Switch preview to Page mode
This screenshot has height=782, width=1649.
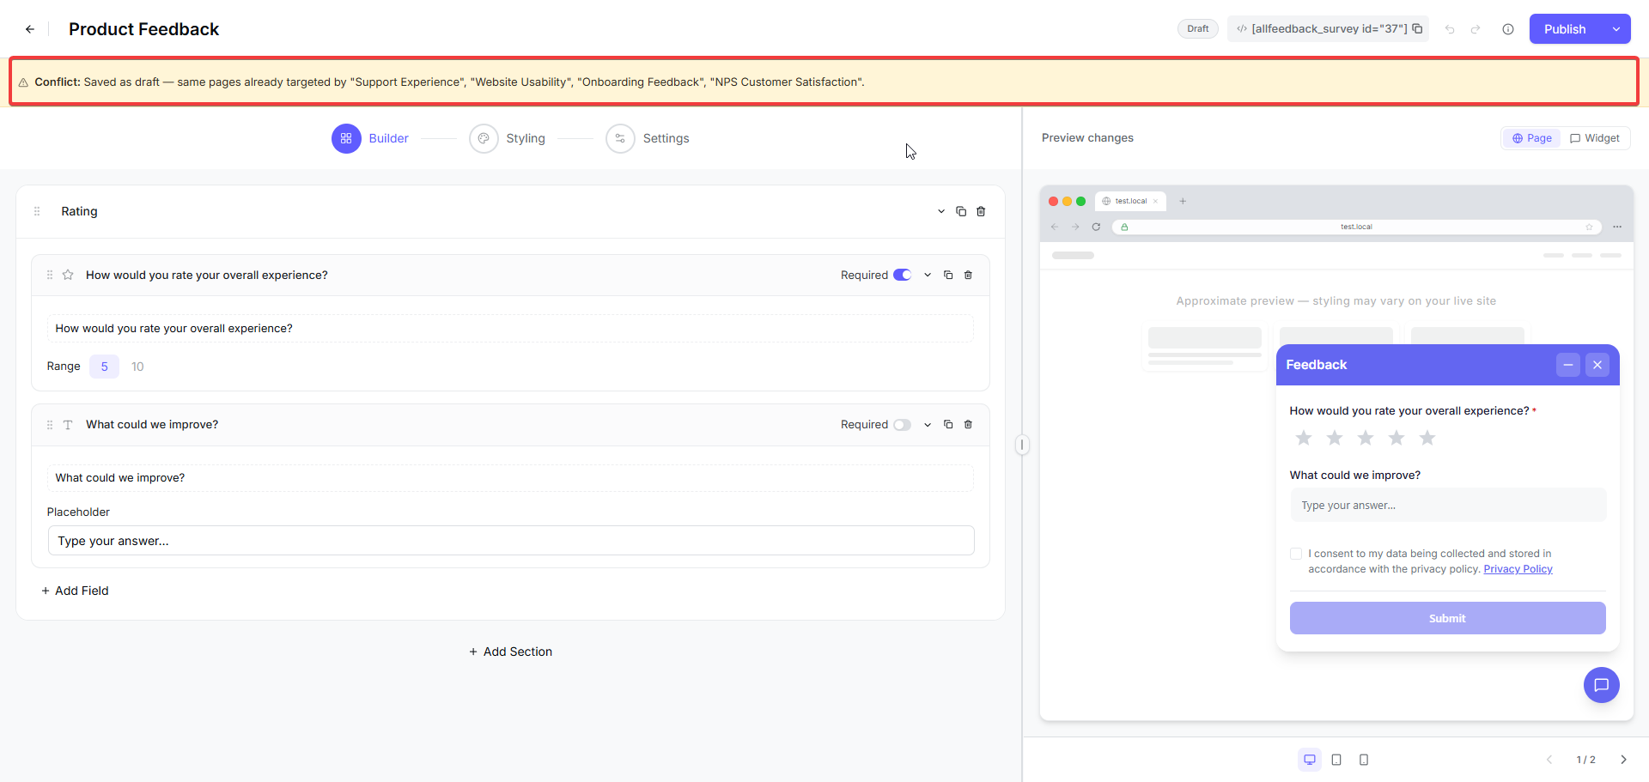click(1531, 138)
